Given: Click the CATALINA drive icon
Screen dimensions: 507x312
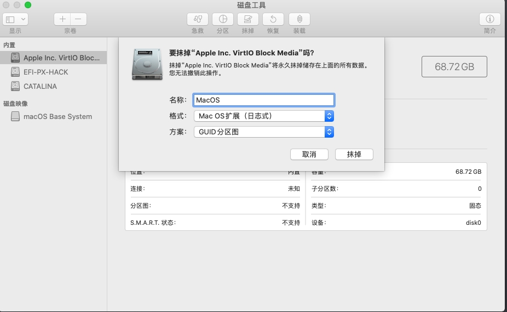Looking at the screenshot, I should click(15, 86).
